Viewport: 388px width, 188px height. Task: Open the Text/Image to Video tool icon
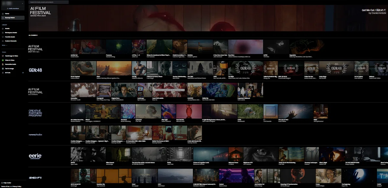3,56
